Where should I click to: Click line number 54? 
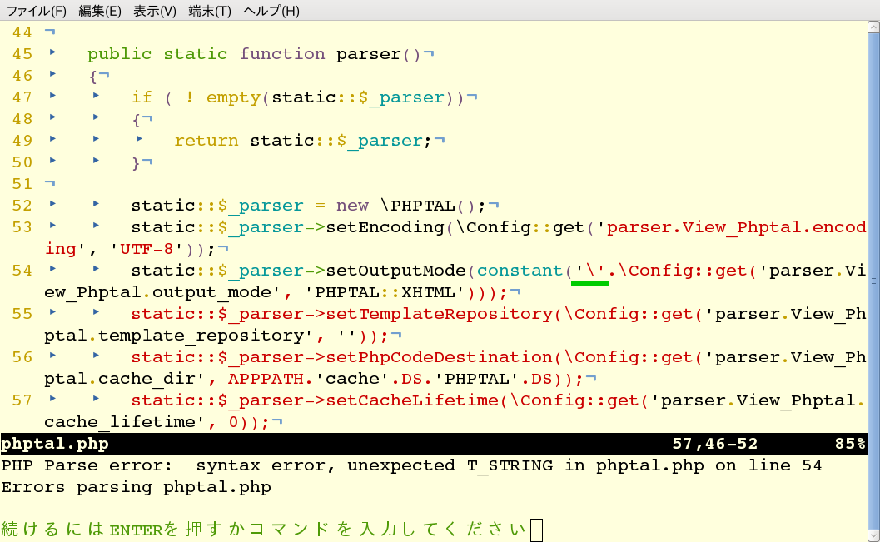(x=22, y=271)
